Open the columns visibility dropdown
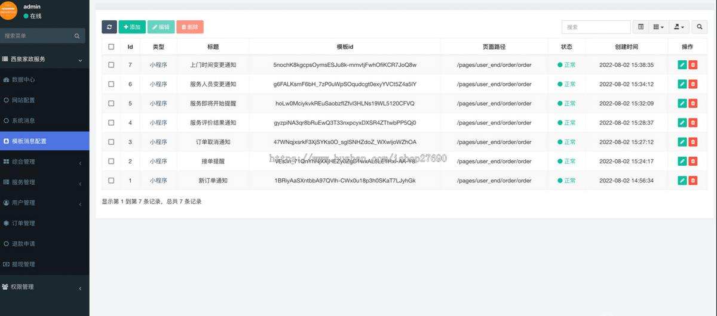 tap(658, 27)
